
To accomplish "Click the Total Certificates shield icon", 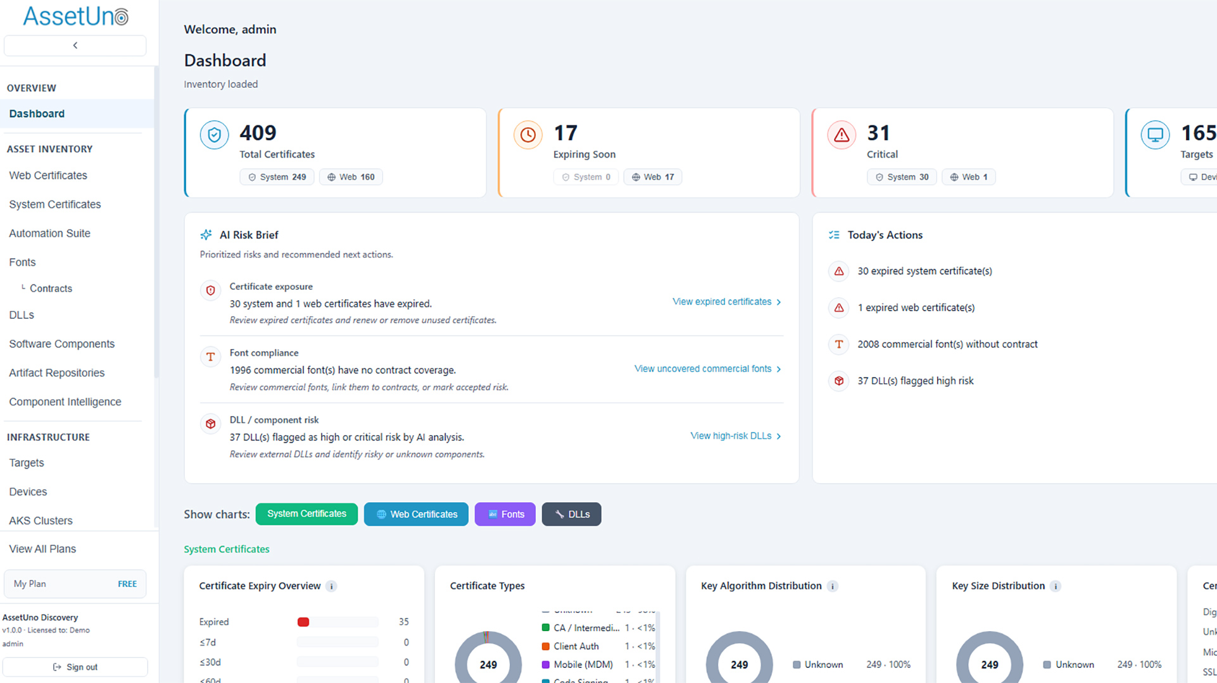I will point(214,135).
